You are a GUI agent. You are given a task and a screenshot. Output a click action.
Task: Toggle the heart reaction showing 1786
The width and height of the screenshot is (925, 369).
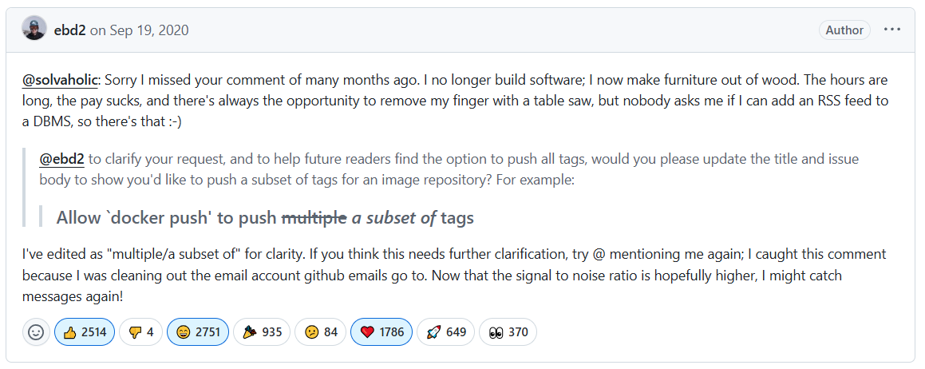point(381,331)
